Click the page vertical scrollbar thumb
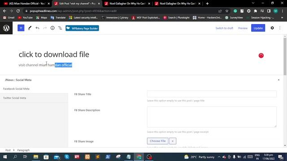The height and width of the screenshot is (161, 287). 285,56
